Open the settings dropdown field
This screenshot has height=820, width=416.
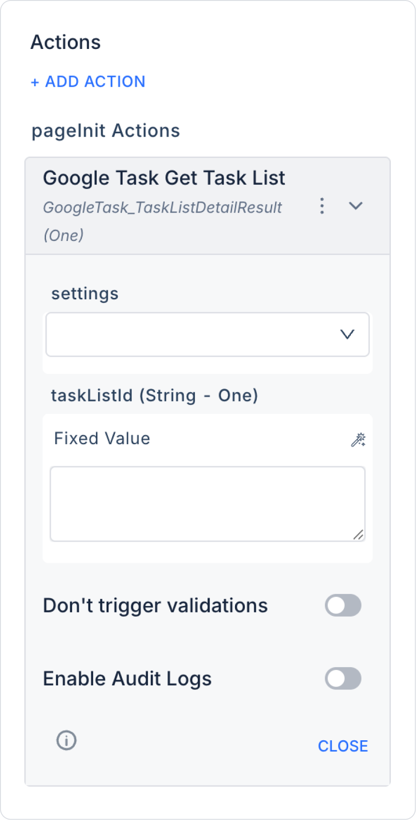(x=195, y=335)
